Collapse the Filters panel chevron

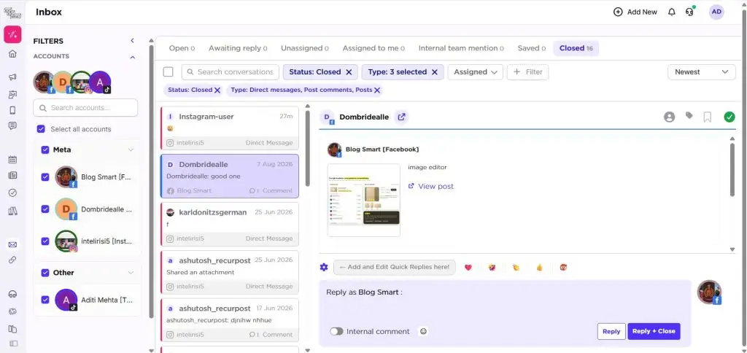(x=133, y=41)
